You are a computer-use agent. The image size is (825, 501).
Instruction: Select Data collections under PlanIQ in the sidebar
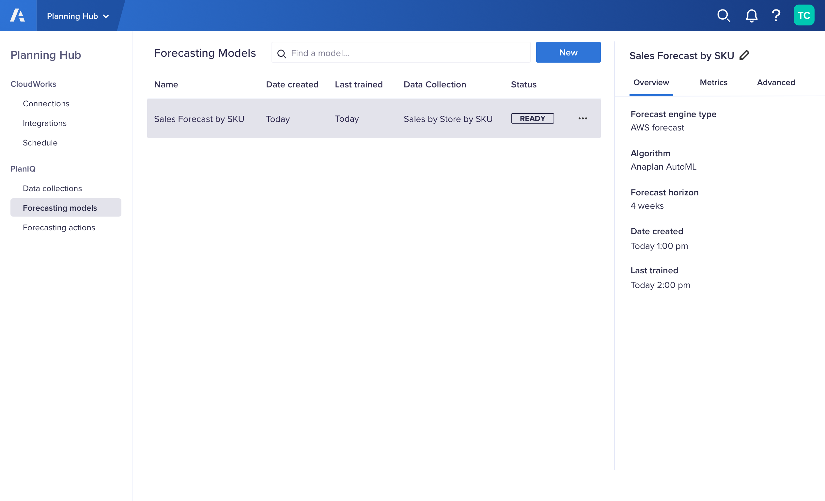pos(53,188)
